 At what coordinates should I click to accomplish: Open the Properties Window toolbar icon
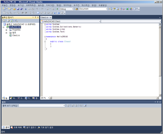point(114,9)
